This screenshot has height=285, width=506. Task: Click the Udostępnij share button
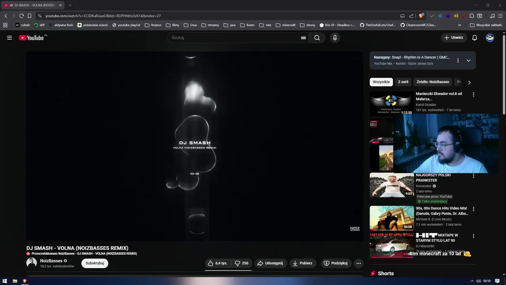coord(270,263)
